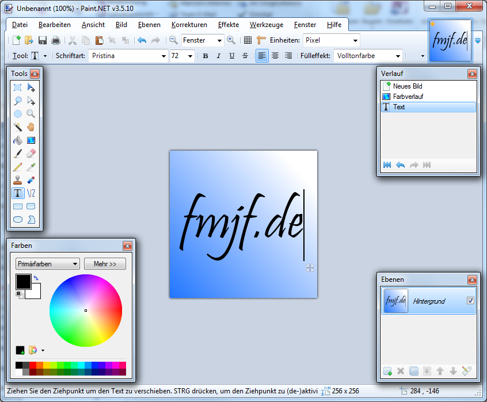
Task: Set text alignment to right
Action: (x=288, y=56)
